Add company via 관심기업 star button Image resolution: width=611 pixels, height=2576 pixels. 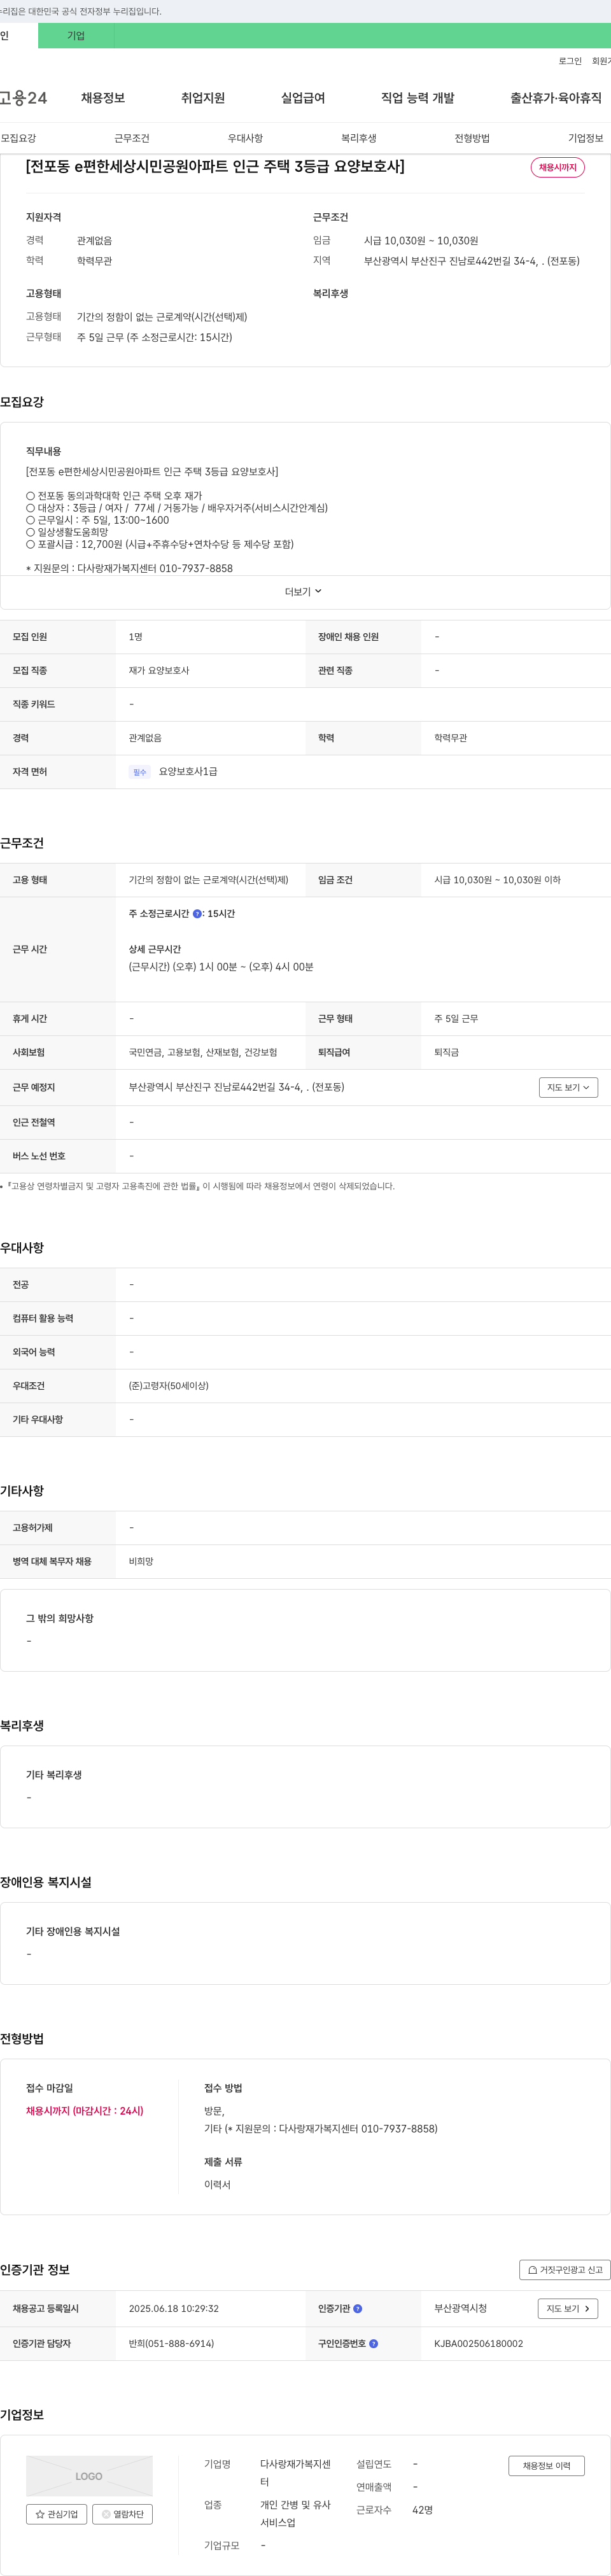(x=56, y=2514)
